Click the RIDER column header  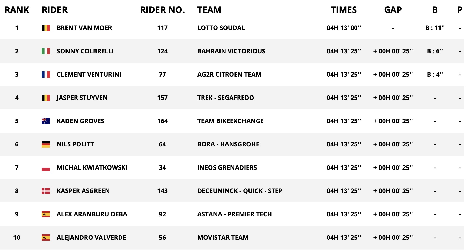[x=55, y=10]
